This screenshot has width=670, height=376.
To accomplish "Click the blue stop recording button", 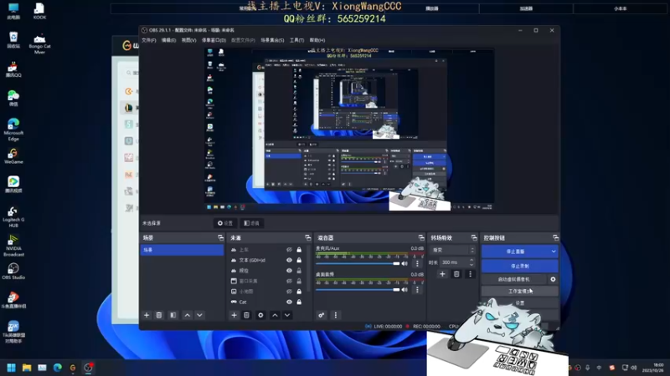I will pos(520,266).
